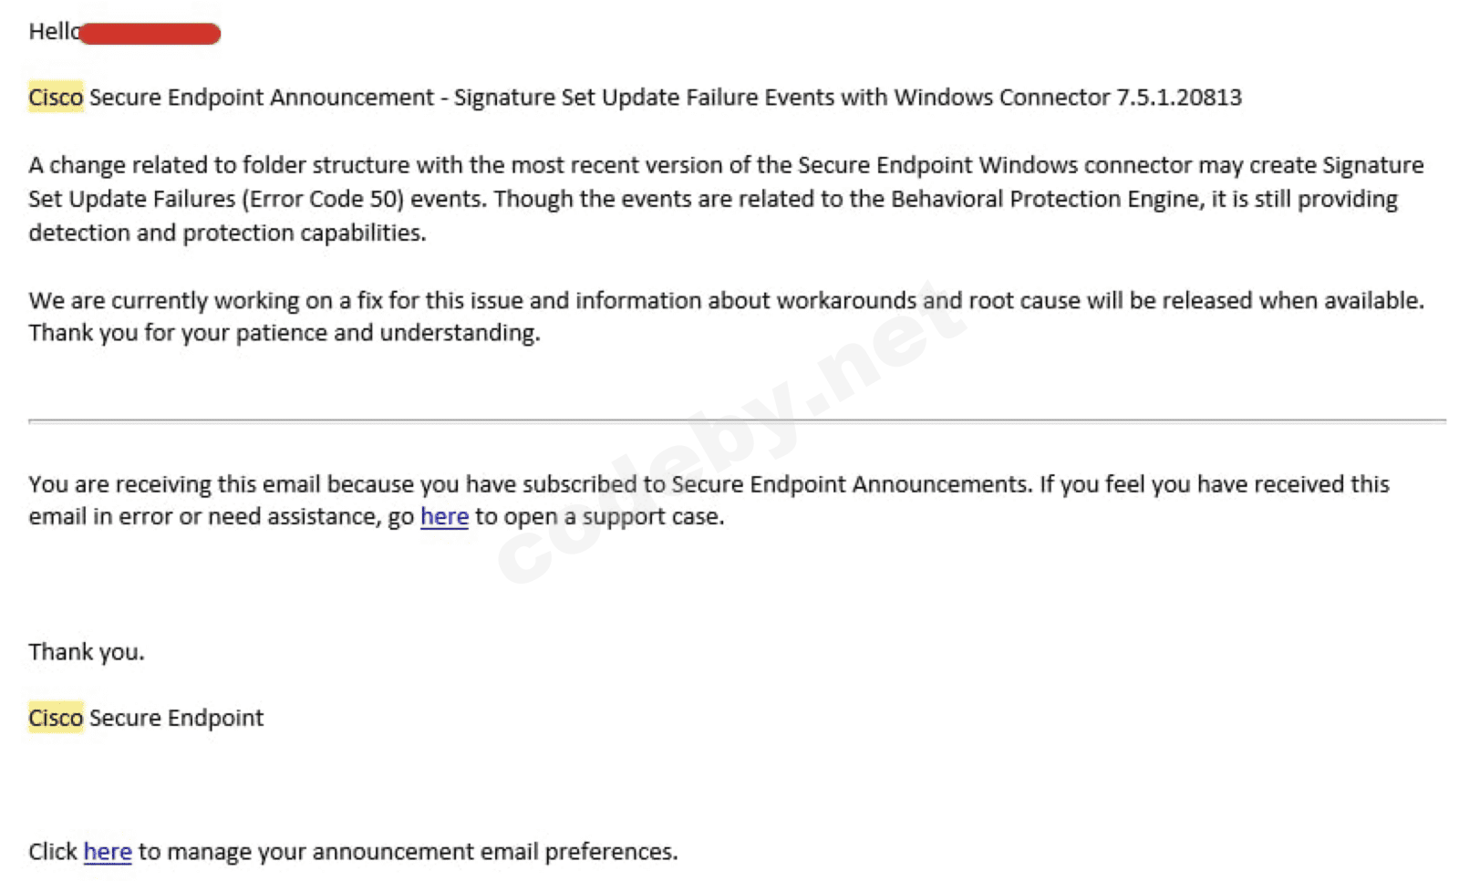The image size is (1459, 881).
Task: Click "detection and protection capabilities" text
Action: coord(227,233)
